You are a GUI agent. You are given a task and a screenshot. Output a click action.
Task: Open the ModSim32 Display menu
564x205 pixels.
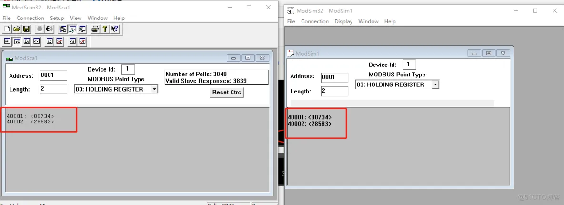343,21
